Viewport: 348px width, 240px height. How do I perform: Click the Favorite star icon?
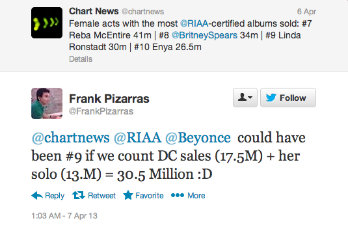[x=128, y=195]
